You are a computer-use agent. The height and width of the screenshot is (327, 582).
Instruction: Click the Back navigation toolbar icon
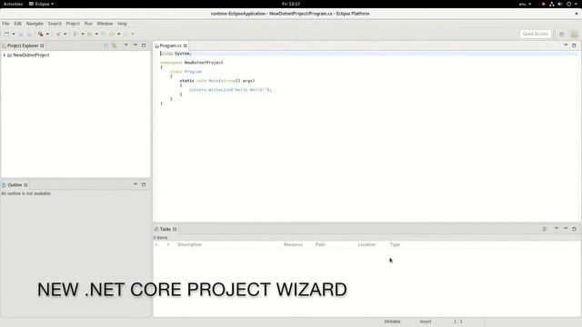[x=112, y=34]
